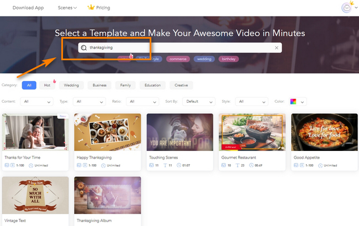Click the video icon on Happy Thanksgiving
359x226 pixels.
point(85,165)
